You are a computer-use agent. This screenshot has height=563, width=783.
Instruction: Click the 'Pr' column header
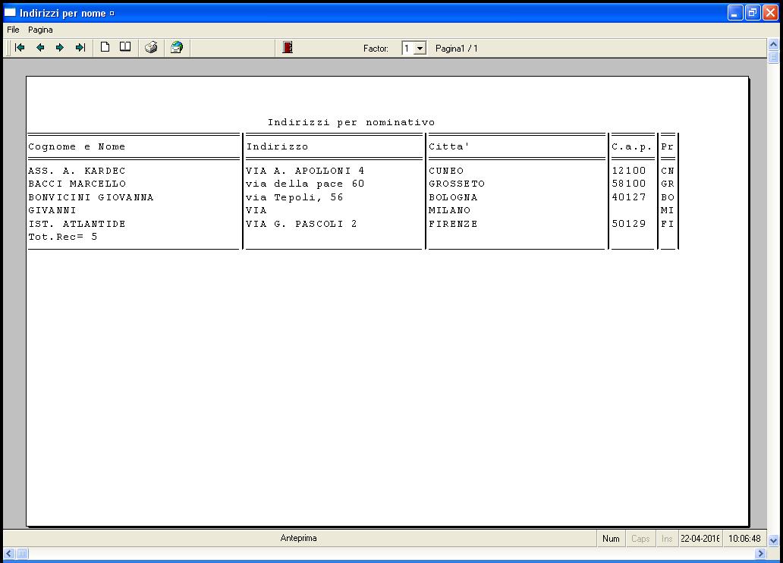(668, 147)
